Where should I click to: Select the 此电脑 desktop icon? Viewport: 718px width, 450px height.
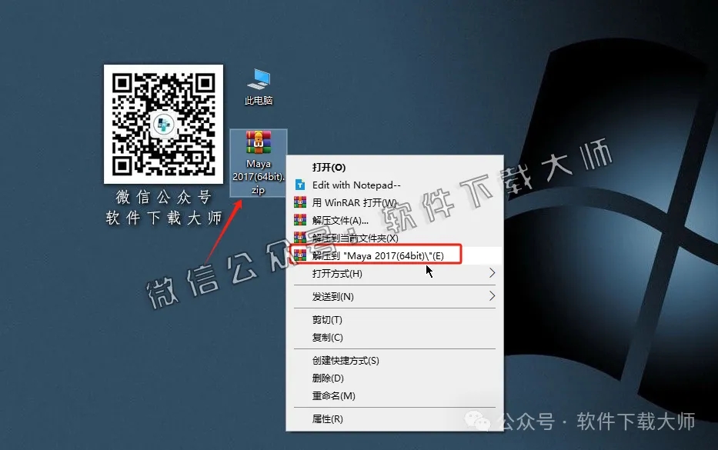click(259, 86)
